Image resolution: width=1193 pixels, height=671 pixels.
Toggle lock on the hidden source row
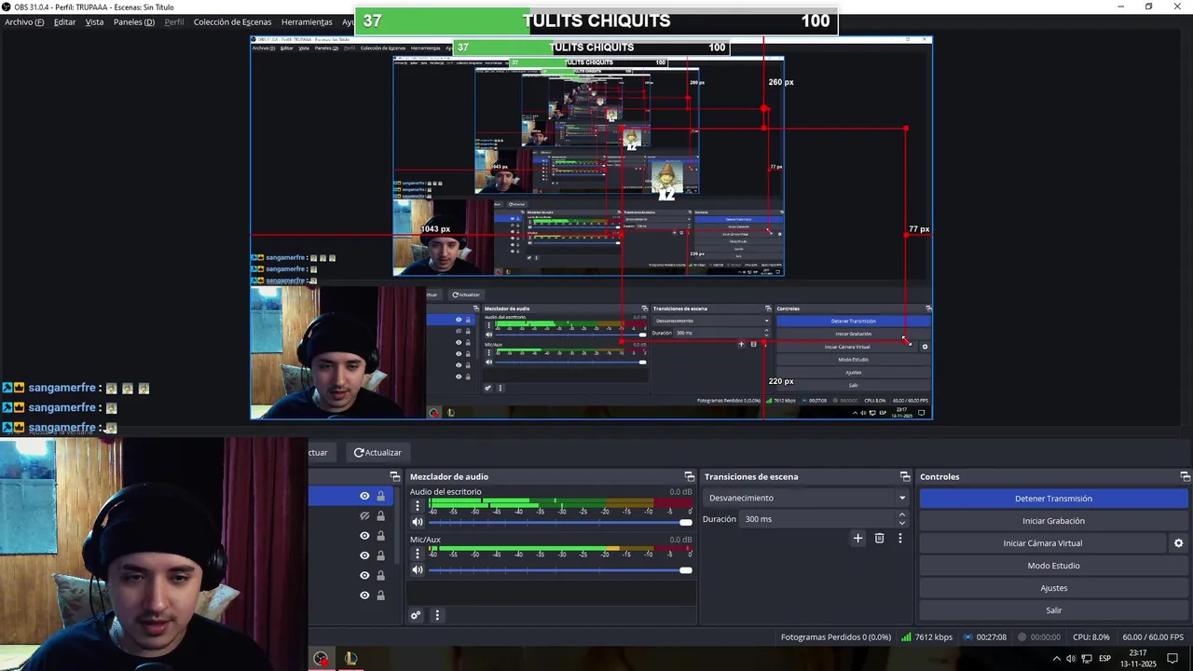[x=380, y=515]
